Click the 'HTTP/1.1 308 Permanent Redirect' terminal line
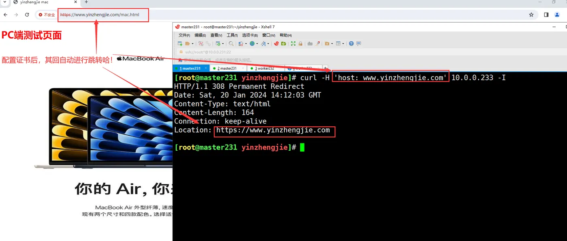 click(239, 86)
